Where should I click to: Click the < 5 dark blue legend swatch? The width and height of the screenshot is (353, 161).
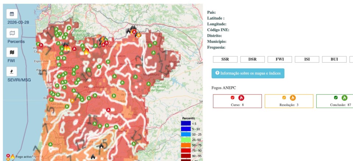click(x=186, y=124)
